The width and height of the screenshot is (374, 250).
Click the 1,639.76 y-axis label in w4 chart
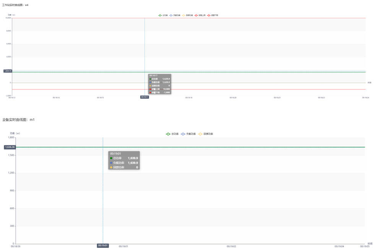[8, 71]
